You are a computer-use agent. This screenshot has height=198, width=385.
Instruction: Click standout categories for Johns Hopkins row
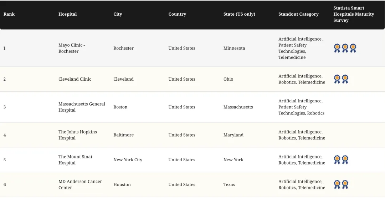pyautogui.click(x=302, y=135)
